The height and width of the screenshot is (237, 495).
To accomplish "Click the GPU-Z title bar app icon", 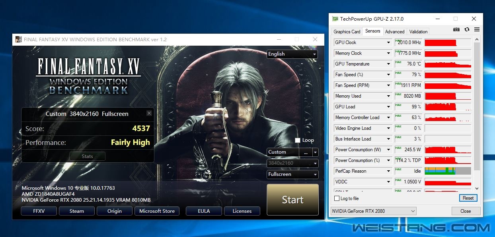I will coord(335,19).
